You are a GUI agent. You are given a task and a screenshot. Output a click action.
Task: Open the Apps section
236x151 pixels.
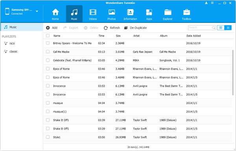tap(149, 14)
